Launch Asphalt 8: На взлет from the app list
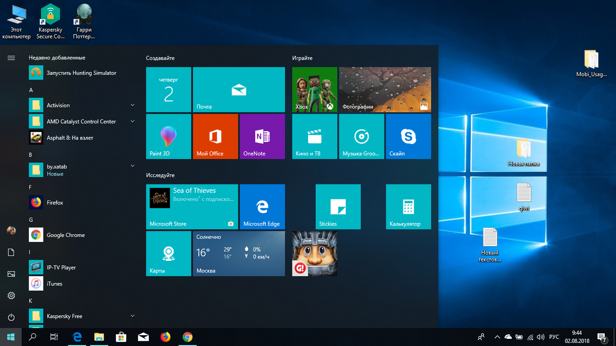This screenshot has width=616, height=346. 82,137
